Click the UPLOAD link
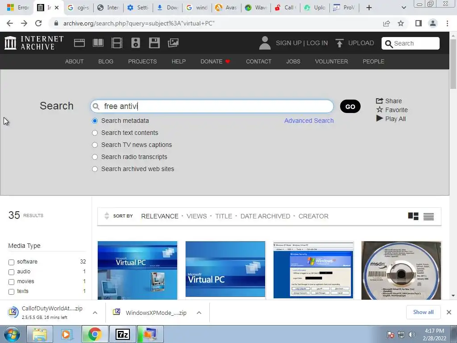457x343 pixels. point(361,43)
